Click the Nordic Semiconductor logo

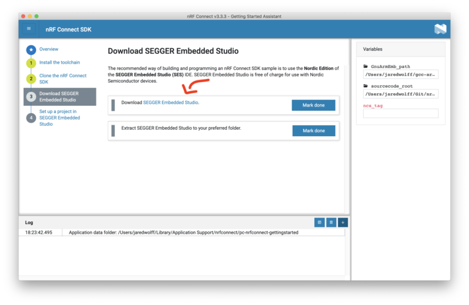(x=440, y=29)
